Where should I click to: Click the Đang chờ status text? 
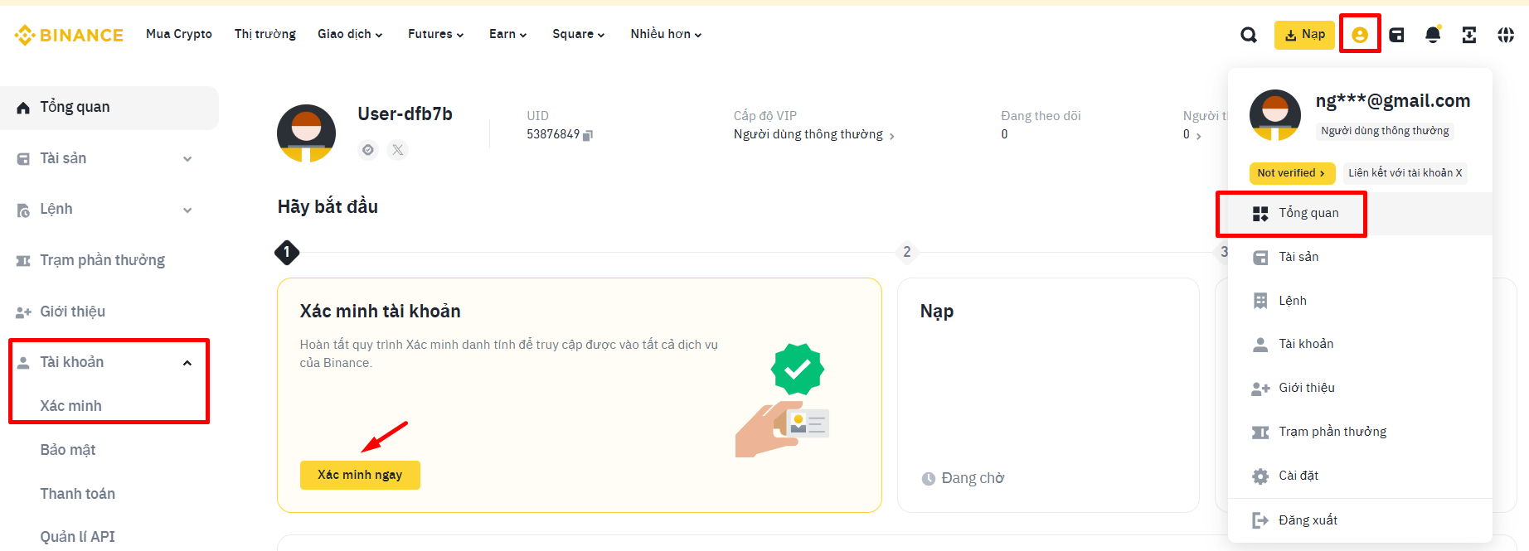[973, 478]
